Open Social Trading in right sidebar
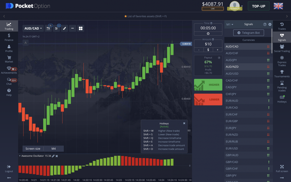This screenshot has width=291, height=182. click(x=282, y=48)
